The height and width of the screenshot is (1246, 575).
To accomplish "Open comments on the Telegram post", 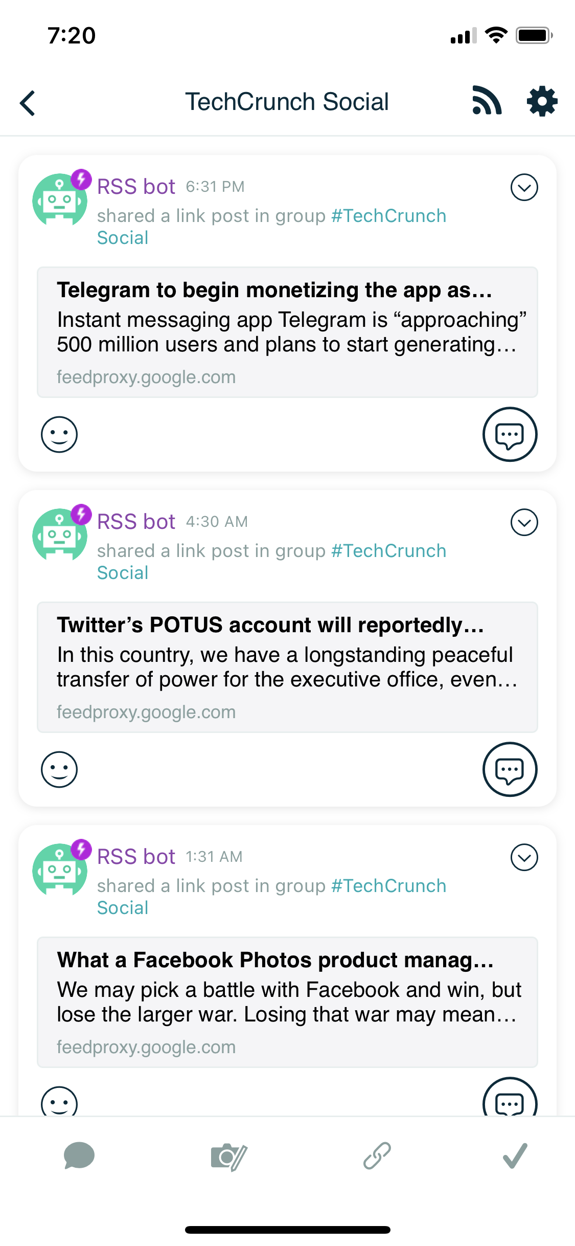I will [510, 434].
